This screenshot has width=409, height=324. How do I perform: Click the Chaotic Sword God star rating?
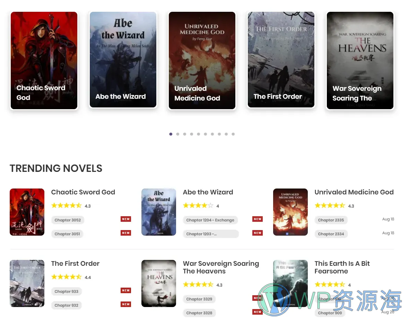(67, 205)
